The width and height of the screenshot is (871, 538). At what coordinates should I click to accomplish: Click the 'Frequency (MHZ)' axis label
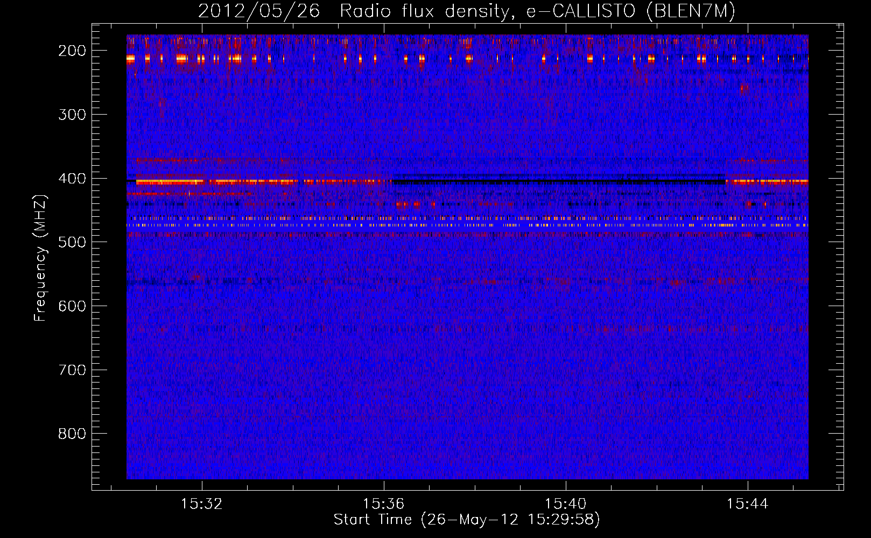point(40,258)
